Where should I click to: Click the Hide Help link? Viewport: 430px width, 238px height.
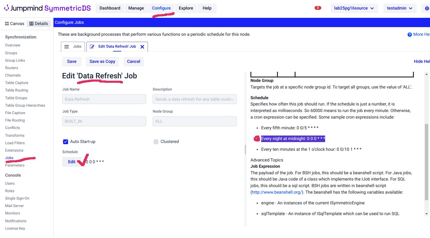click(x=422, y=61)
